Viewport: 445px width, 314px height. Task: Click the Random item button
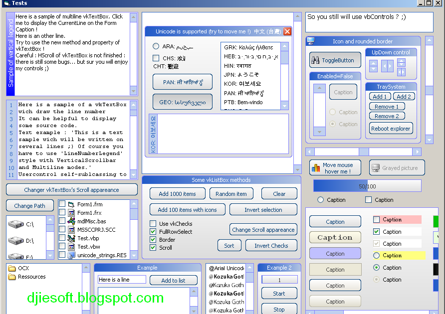(x=231, y=194)
